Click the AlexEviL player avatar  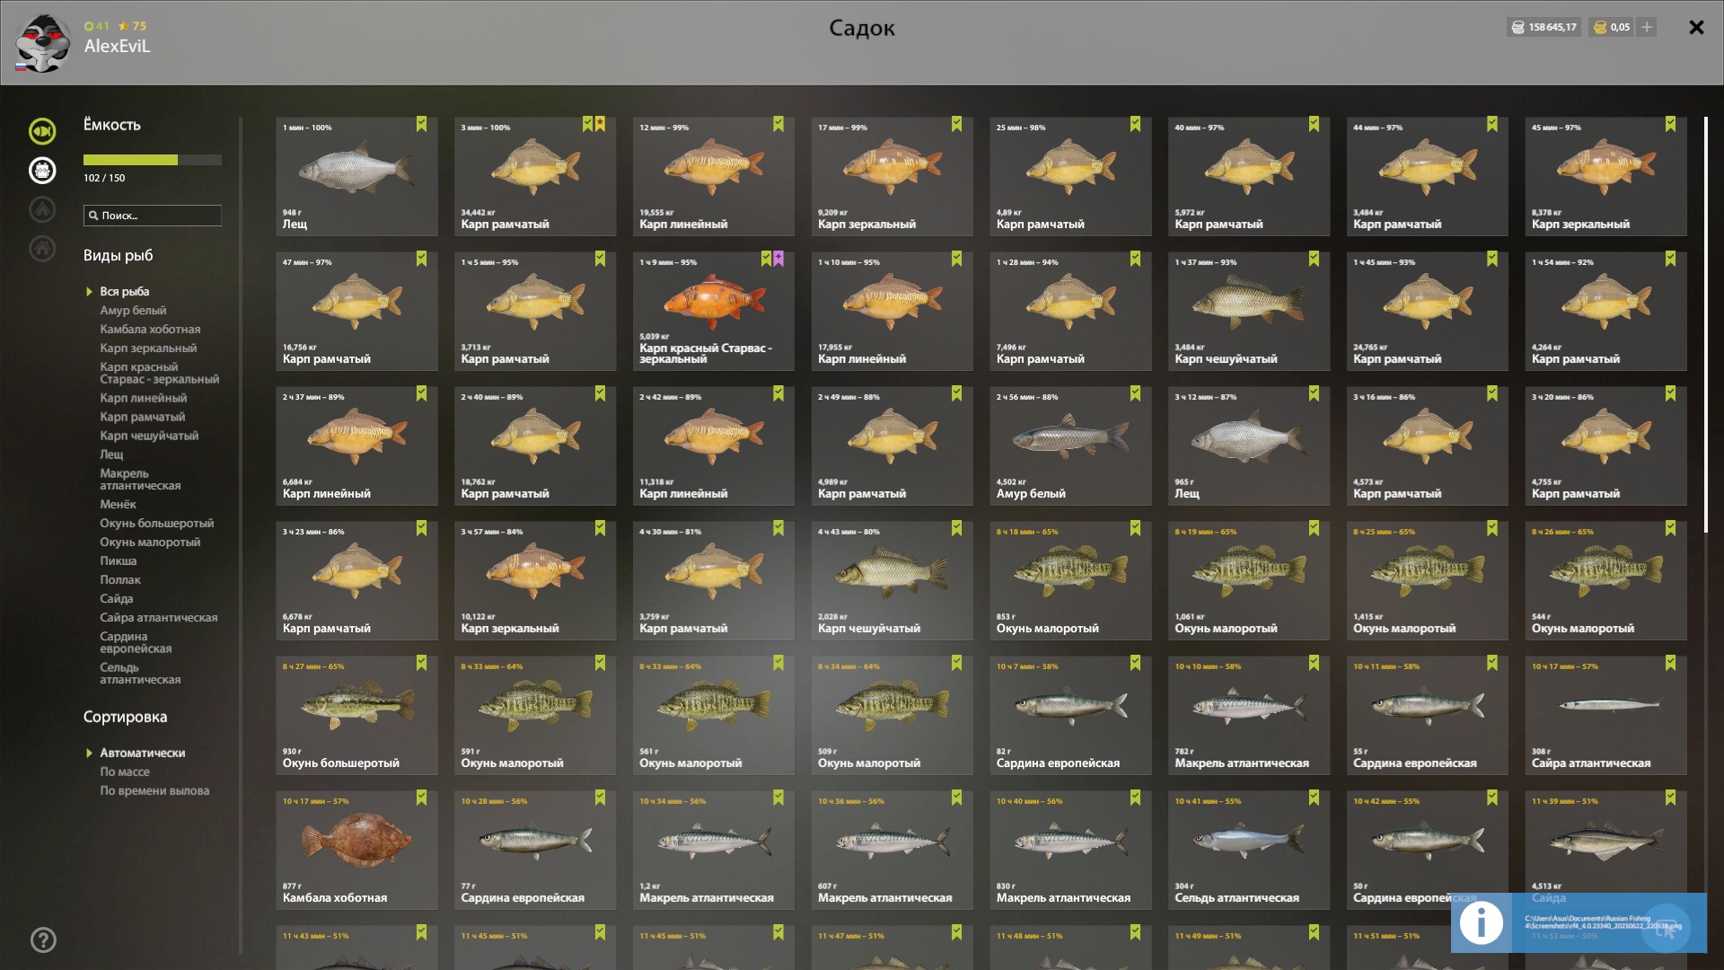click(x=42, y=42)
